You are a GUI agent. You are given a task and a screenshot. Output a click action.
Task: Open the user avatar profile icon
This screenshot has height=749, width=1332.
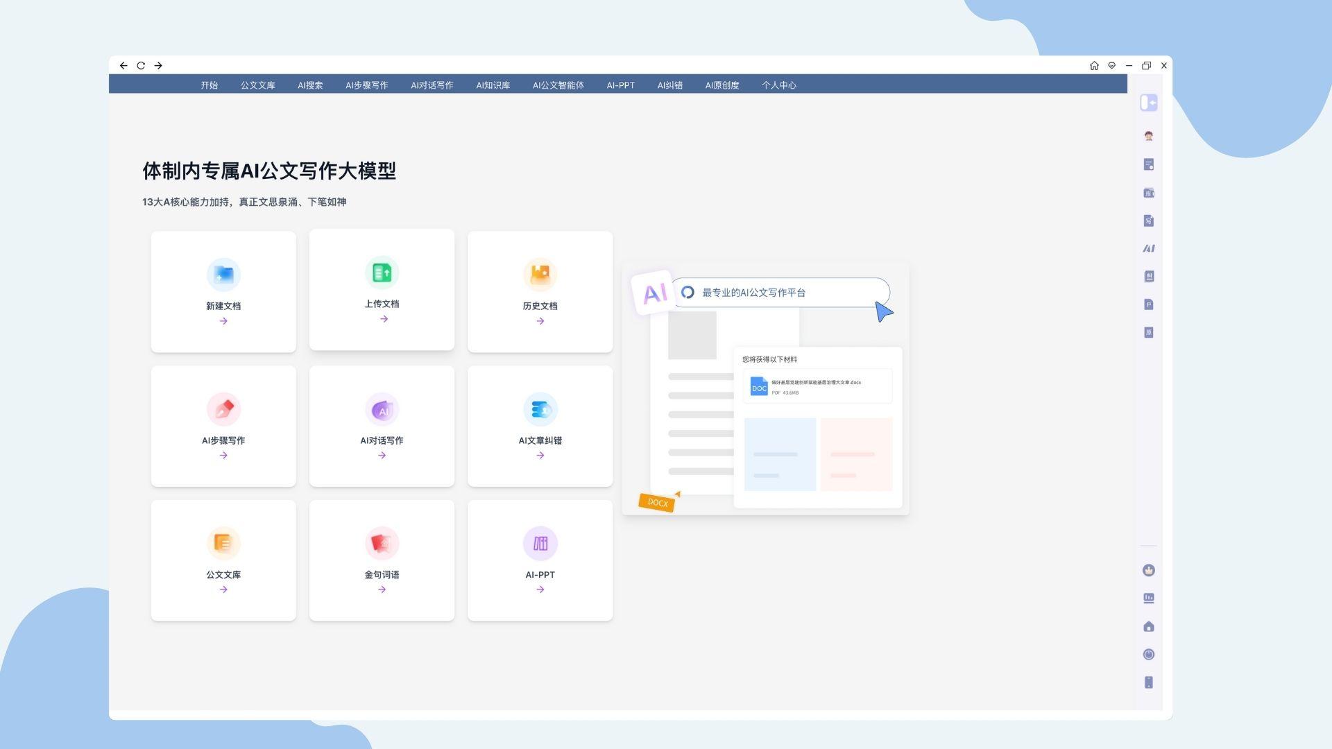[1148, 136]
